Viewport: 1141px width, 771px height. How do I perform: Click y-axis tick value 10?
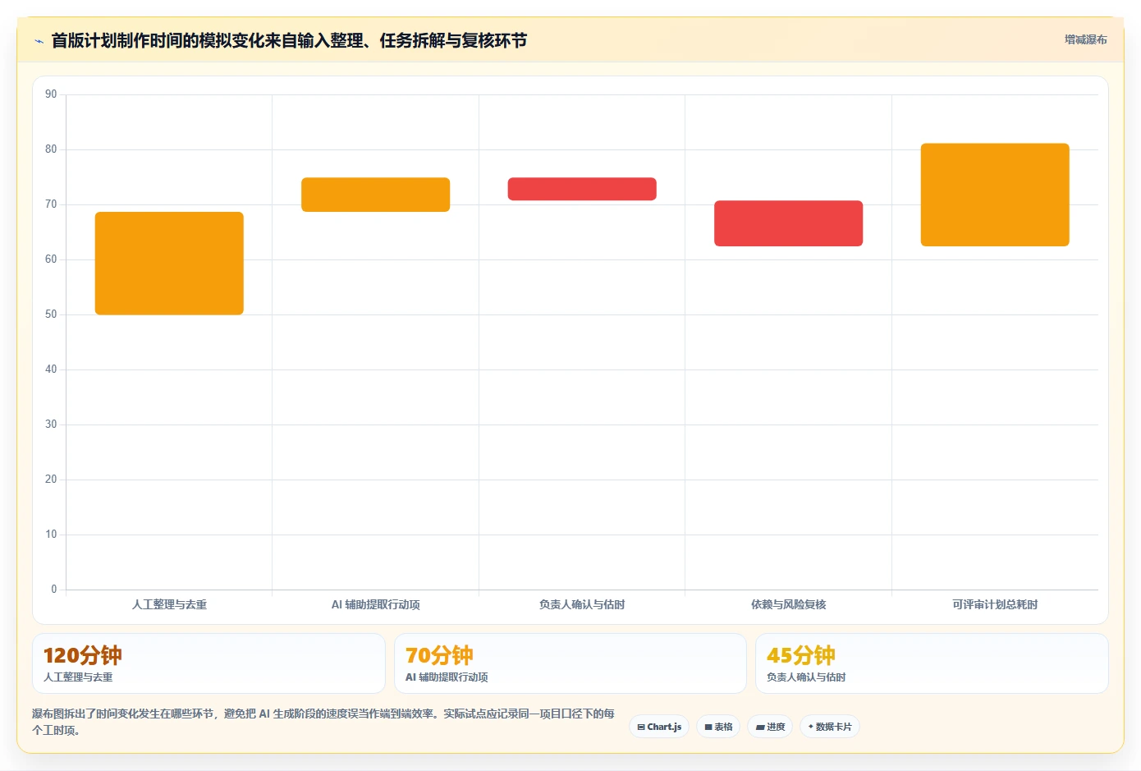51,535
